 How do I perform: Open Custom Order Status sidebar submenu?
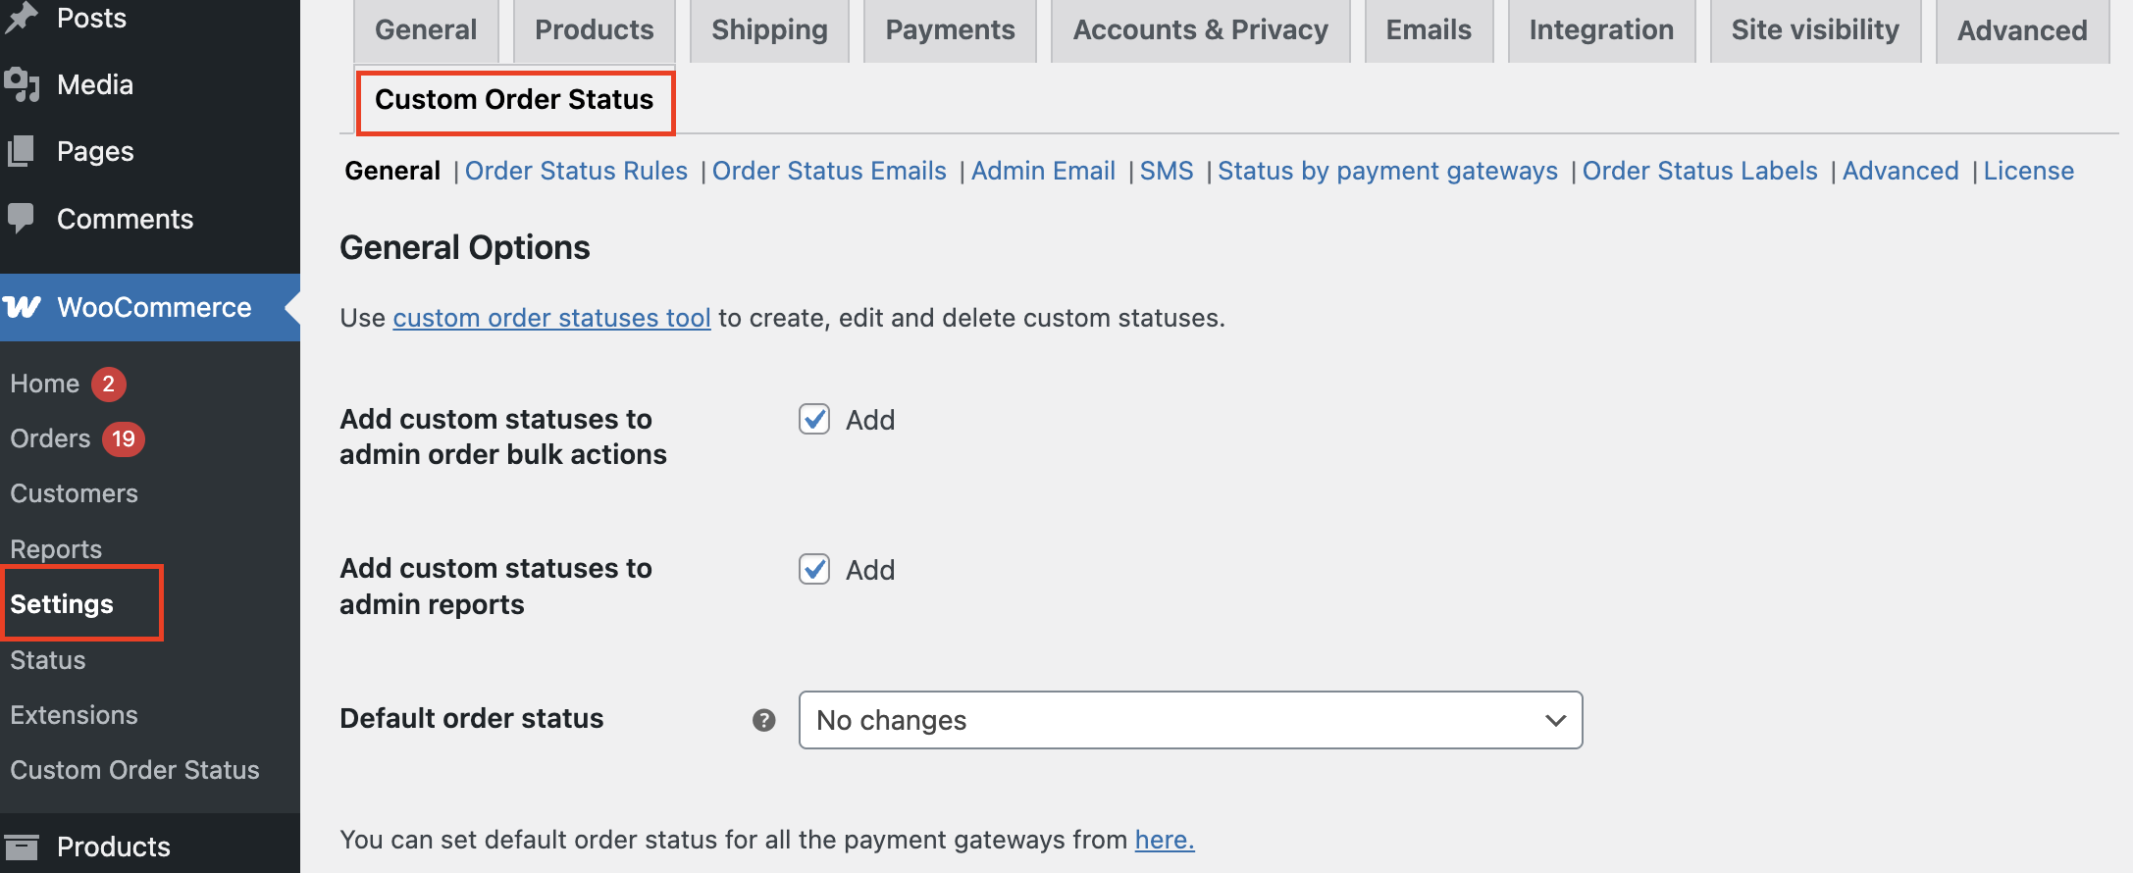coord(134,770)
